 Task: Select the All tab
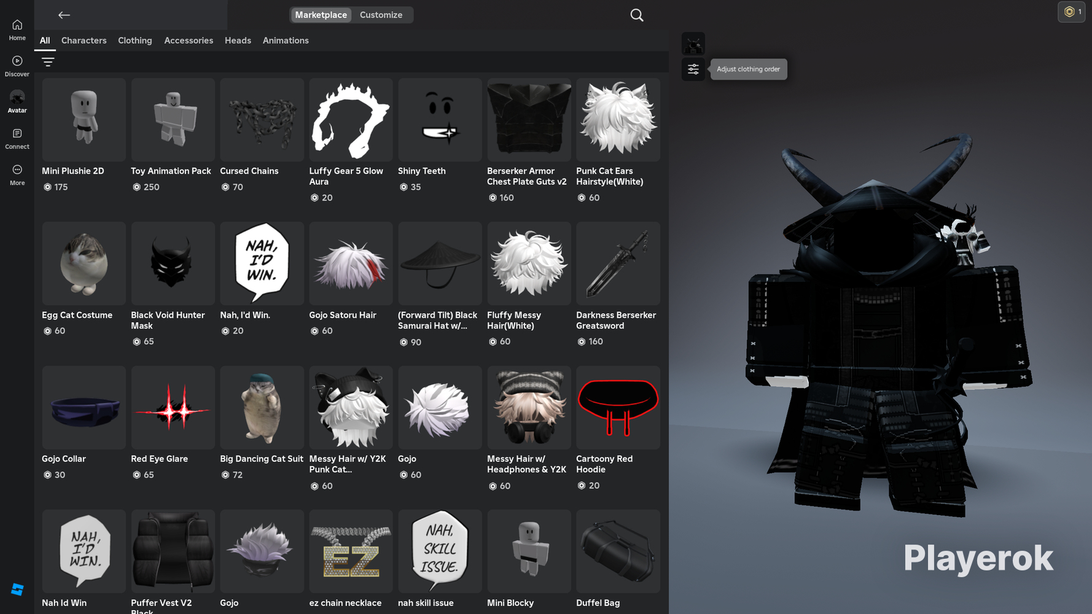(x=45, y=41)
